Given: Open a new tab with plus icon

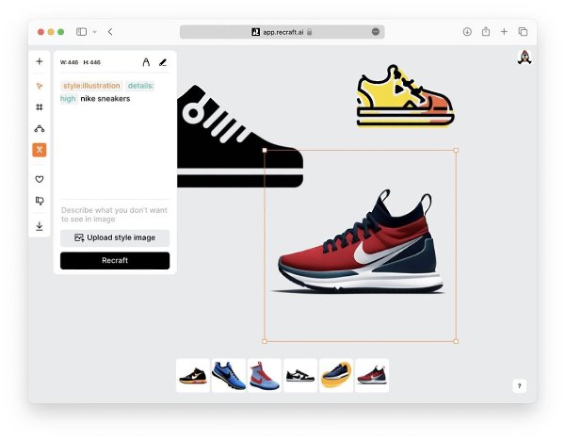Looking at the screenshot, I should [x=504, y=32].
